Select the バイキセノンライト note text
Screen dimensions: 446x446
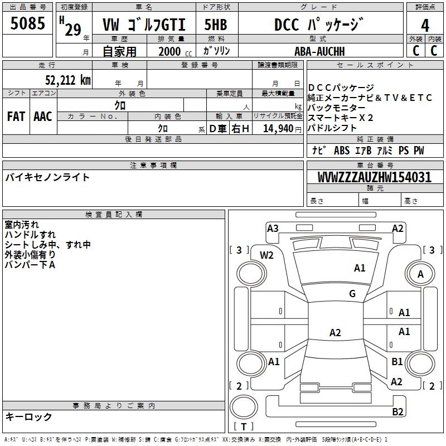(x=47, y=178)
